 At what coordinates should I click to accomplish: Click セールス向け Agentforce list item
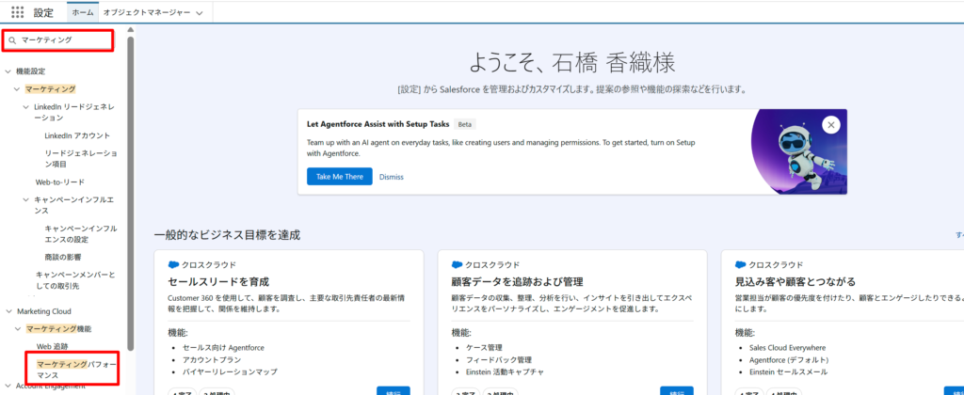(x=223, y=348)
